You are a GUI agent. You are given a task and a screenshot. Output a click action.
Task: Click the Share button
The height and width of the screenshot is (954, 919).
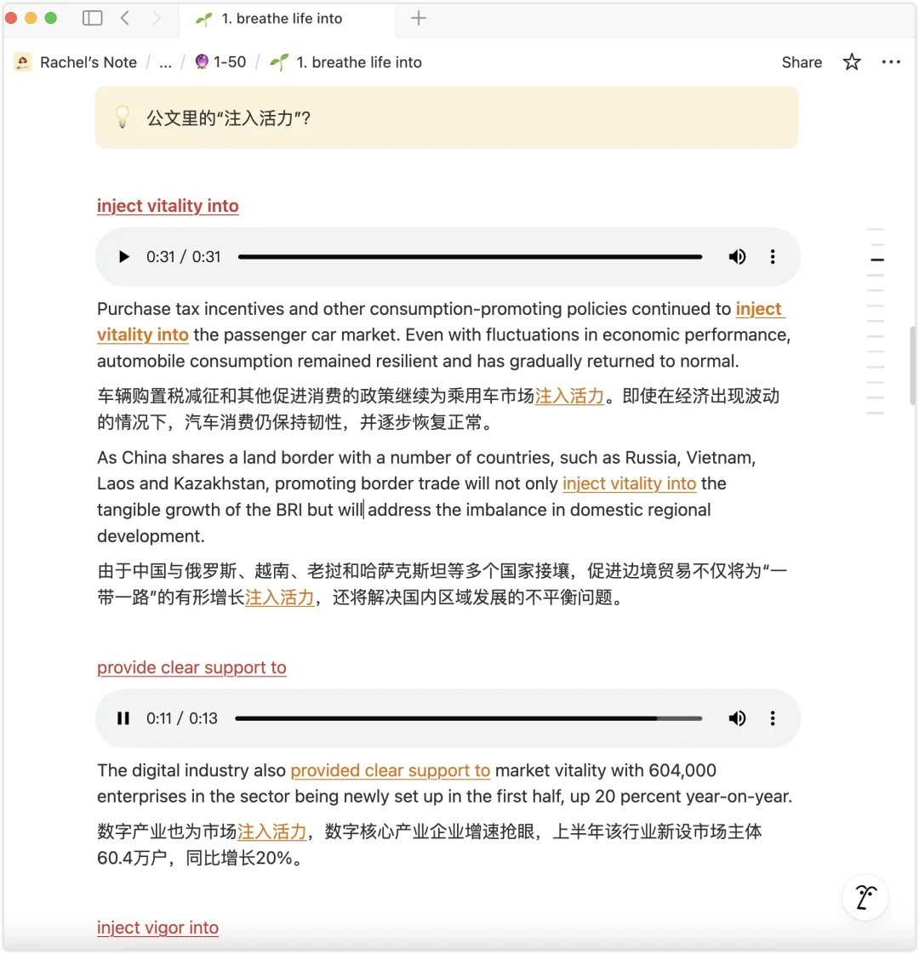pyautogui.click(x=802, y=62)
